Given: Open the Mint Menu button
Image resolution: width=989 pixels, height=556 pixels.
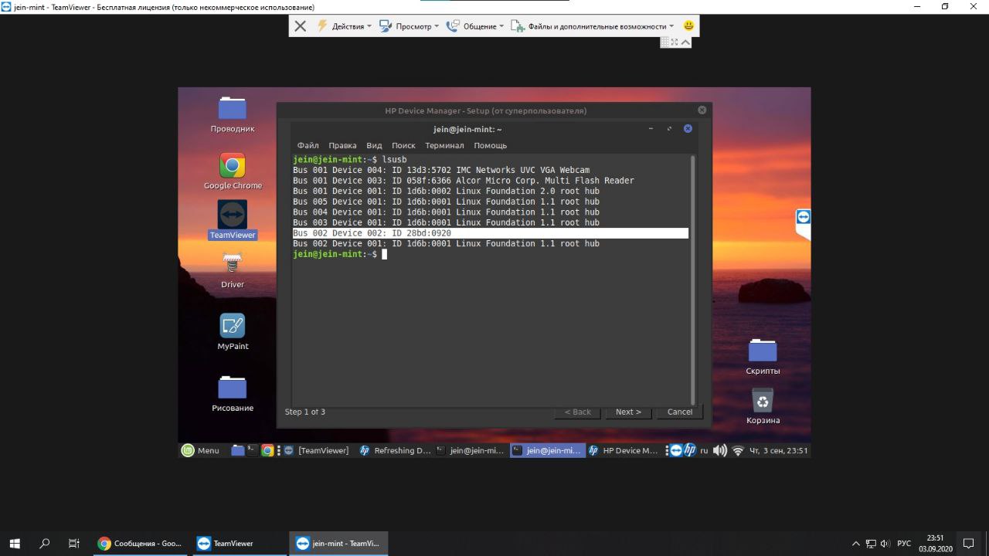Looking at the screenshot, I should [x=201, y=450].
